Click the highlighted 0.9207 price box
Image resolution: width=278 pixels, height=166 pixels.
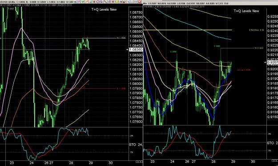(x=273, y=62)
